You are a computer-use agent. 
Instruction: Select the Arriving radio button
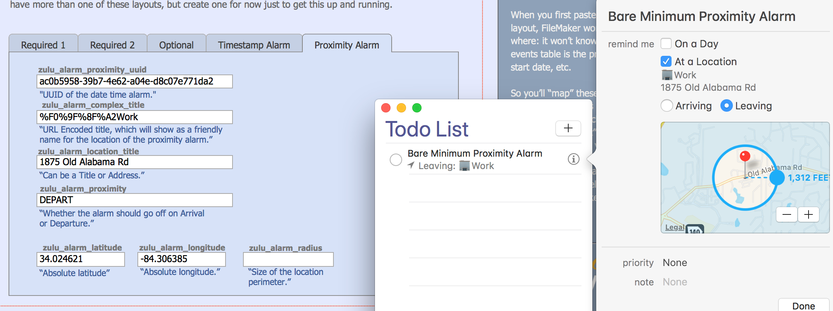(667, 105)
